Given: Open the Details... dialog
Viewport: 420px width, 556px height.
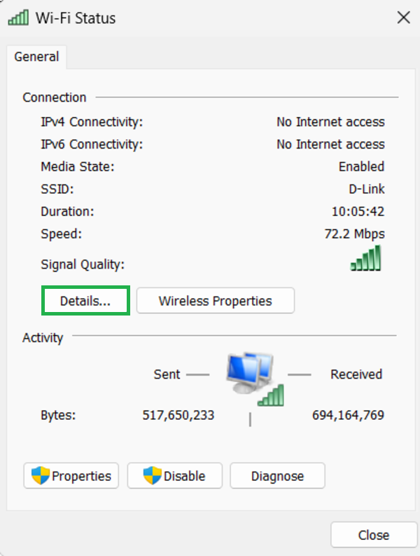Looking at the screenshot, I should click(85, 301).
